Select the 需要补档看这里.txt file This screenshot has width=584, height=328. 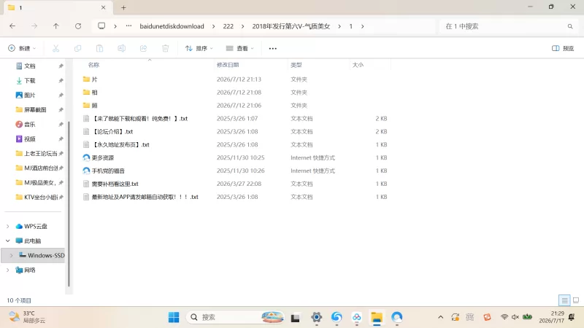115,184
